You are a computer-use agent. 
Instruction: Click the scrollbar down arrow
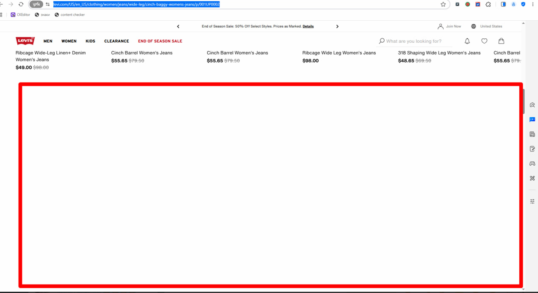[x=524, y=289]
